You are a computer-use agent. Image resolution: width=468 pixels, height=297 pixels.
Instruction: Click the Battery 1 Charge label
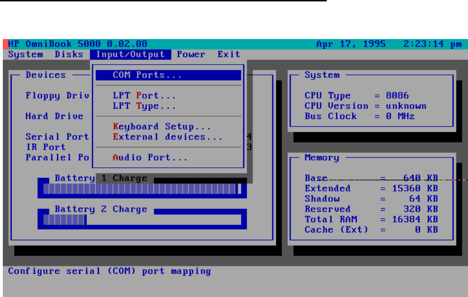(101, 178)
